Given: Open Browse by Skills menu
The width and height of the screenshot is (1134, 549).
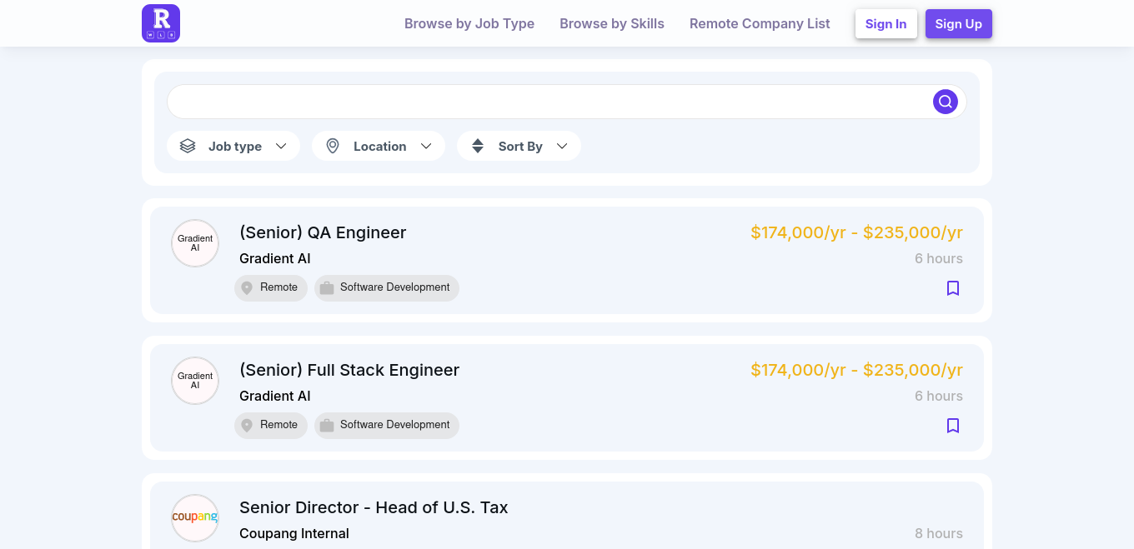Looking at the screenshot, I should point(612,23).
